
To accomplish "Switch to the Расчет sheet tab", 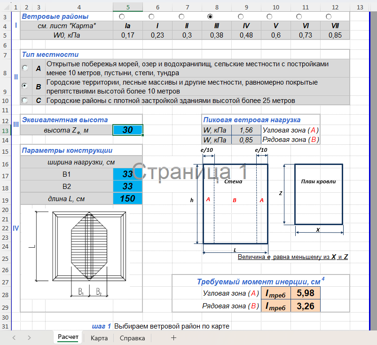I will [68, 337].
